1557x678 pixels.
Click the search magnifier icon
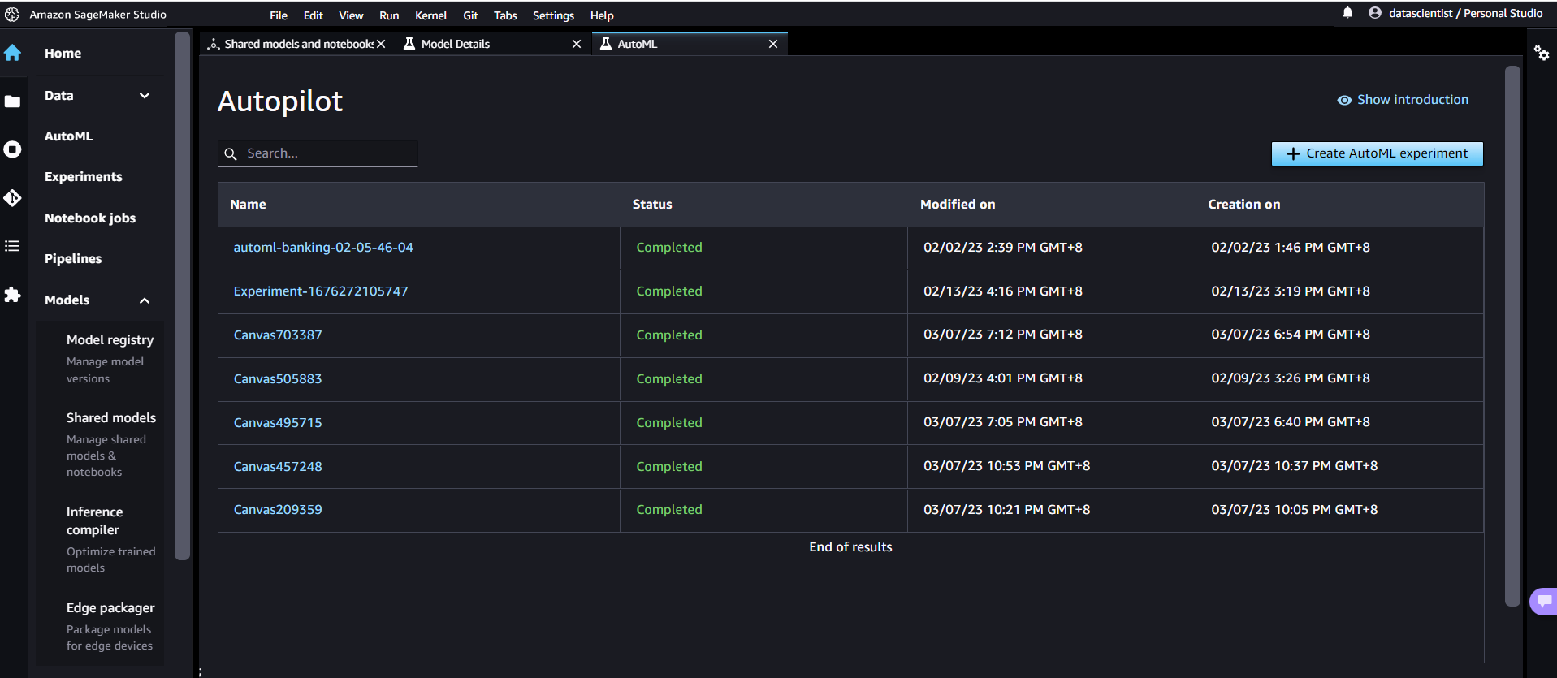[231, 153]
